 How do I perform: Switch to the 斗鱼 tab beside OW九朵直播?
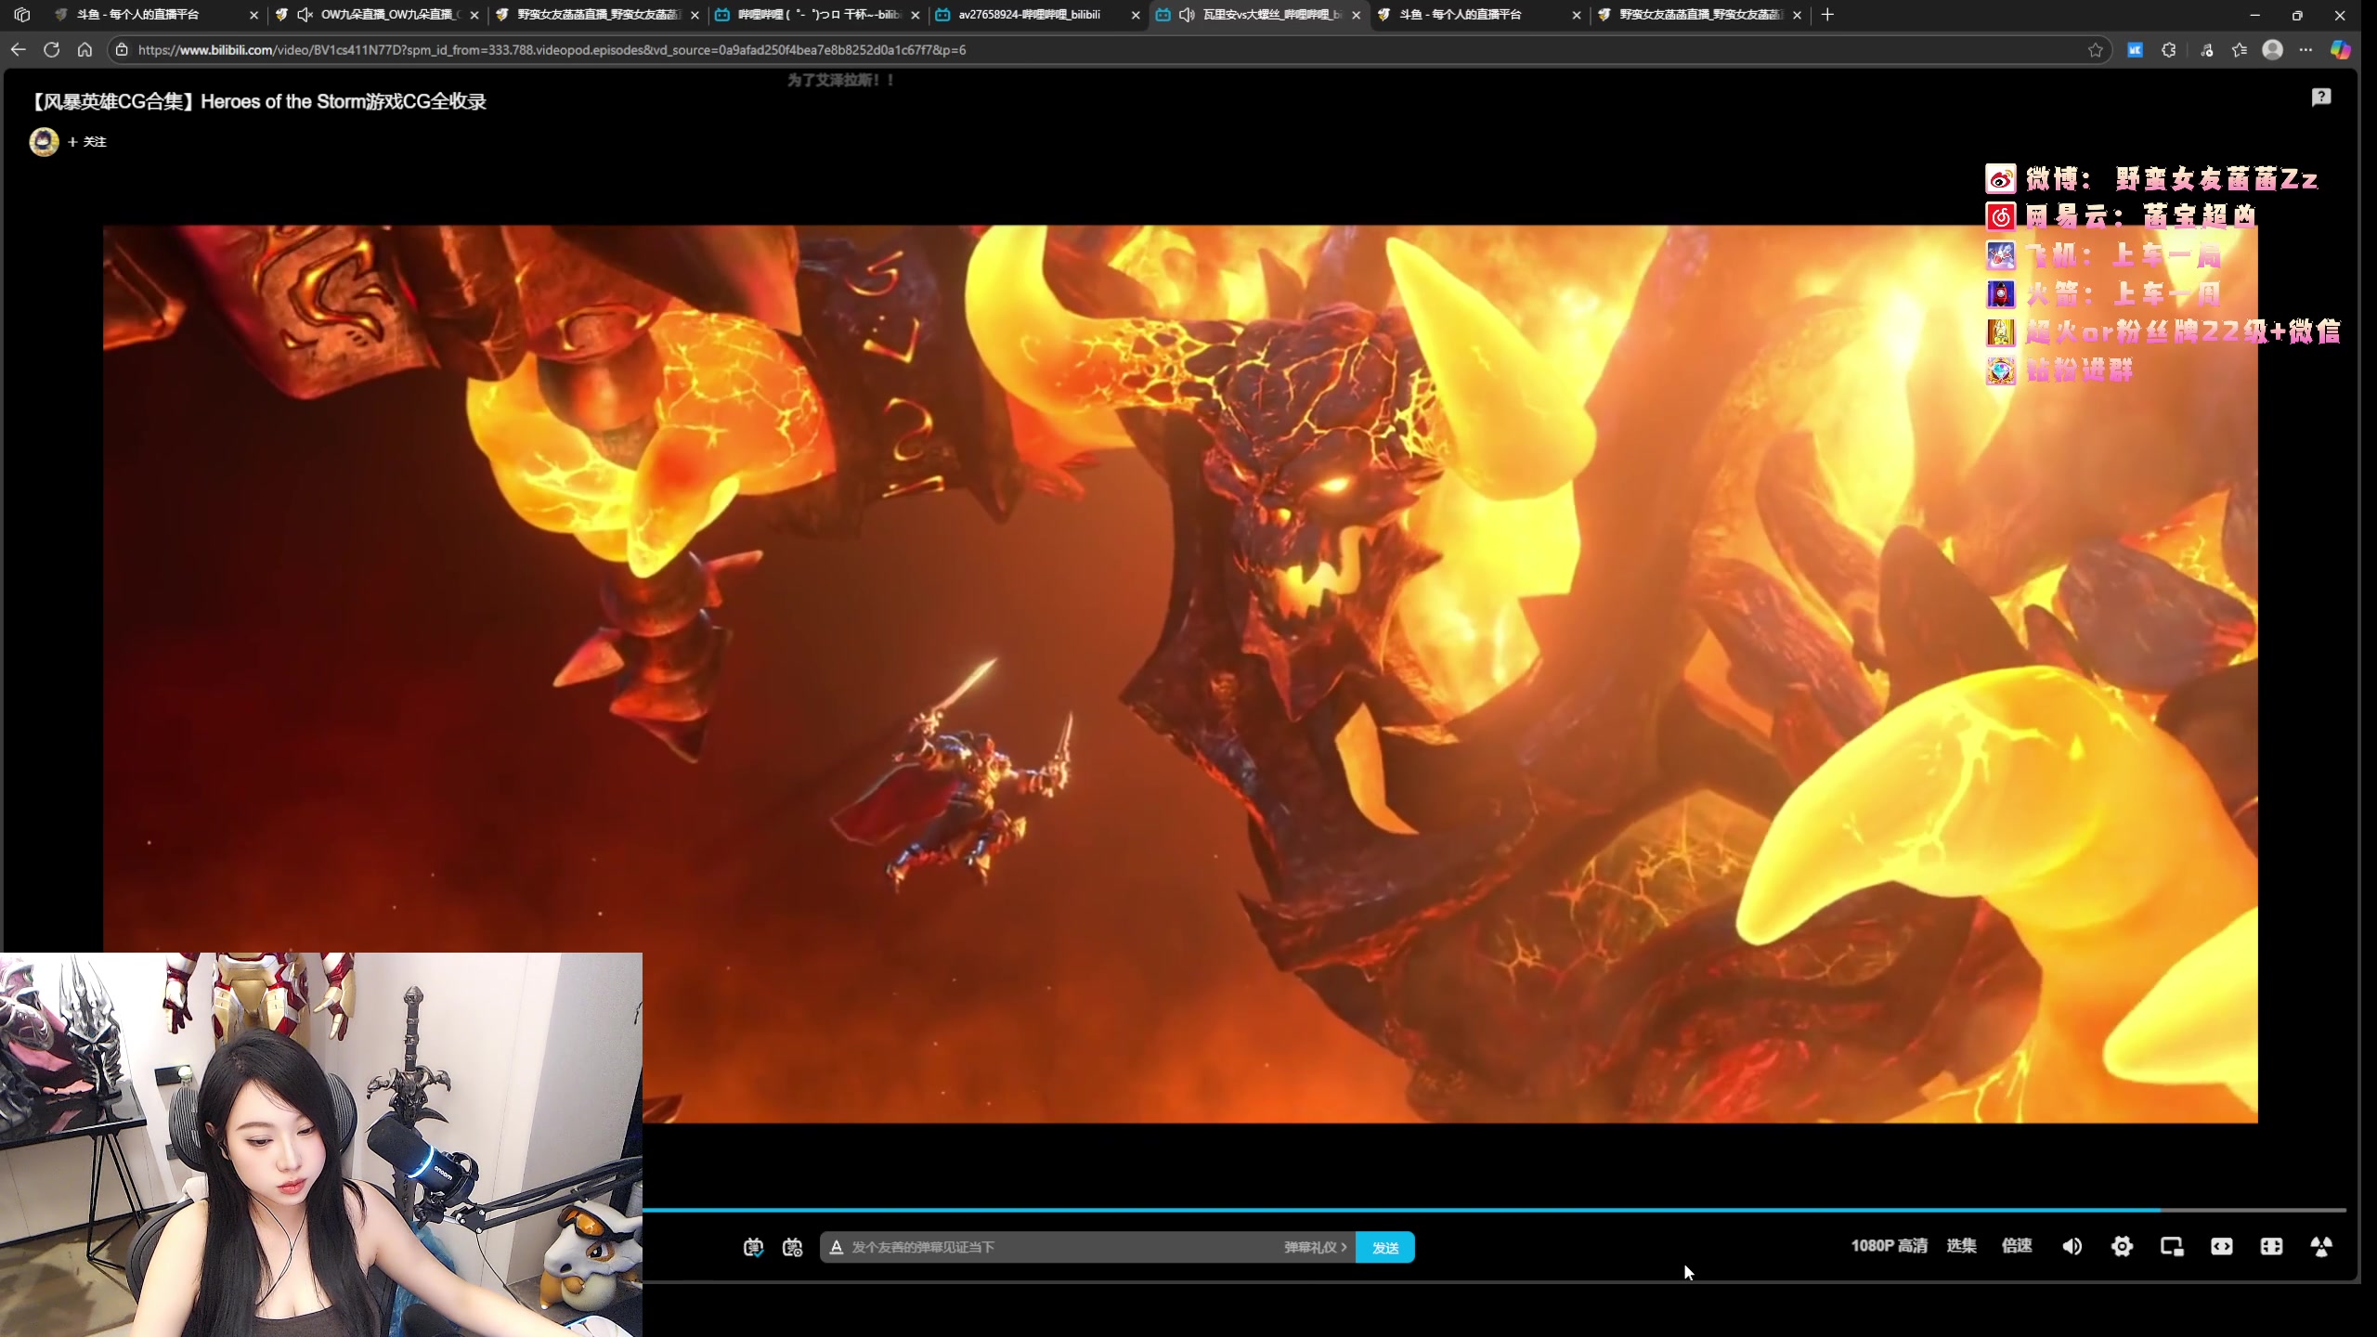click(x=155, y=15)
